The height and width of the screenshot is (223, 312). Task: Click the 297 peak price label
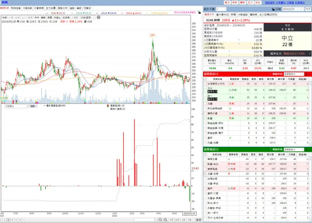(153, 35)
